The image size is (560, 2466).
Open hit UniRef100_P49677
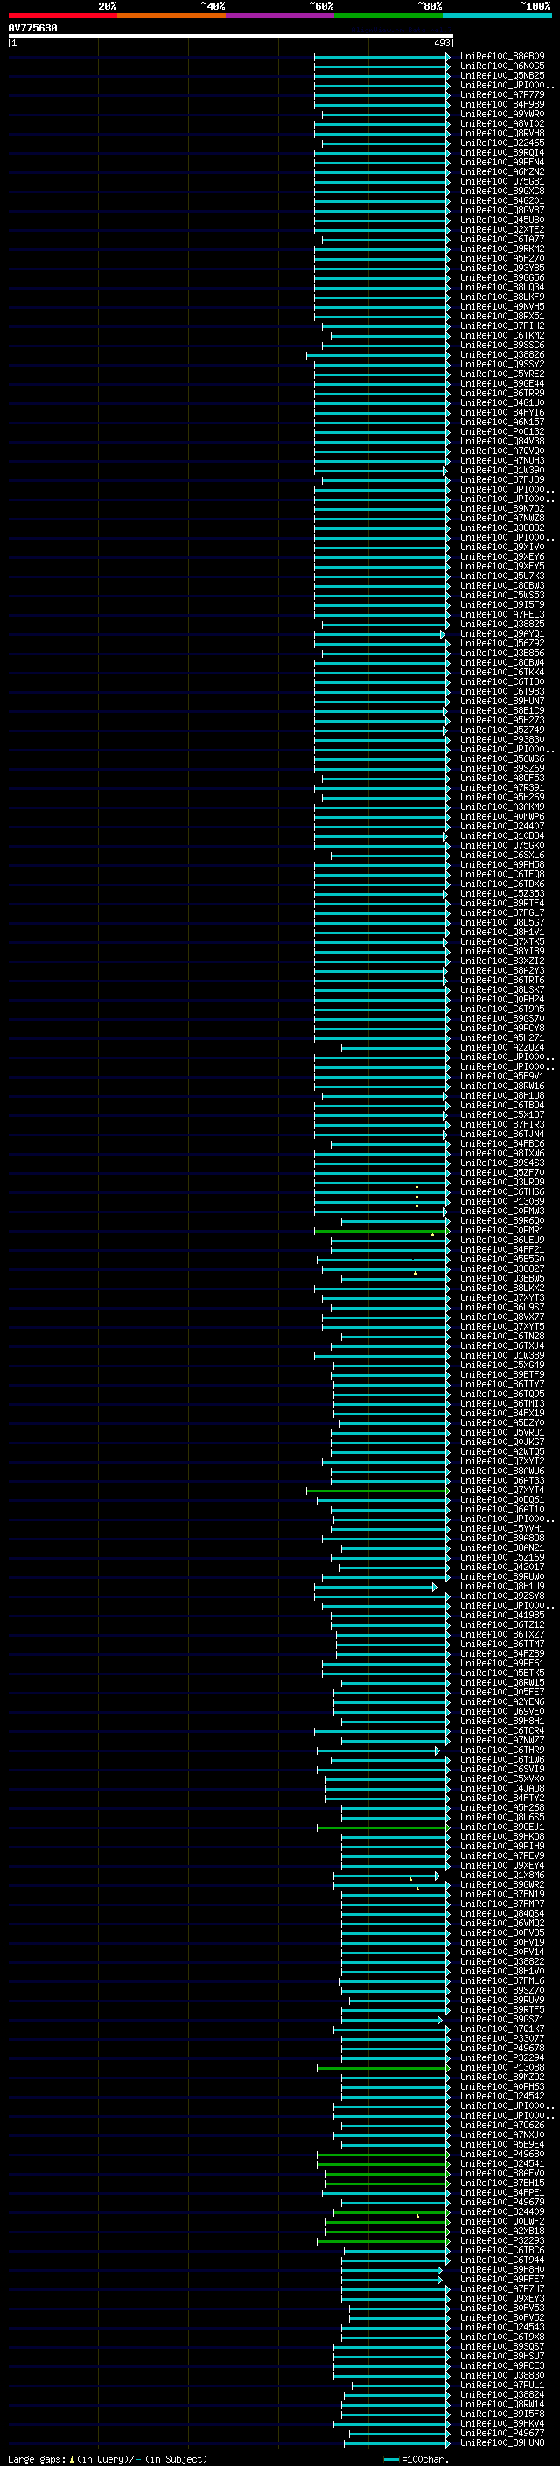point(501,2434)
